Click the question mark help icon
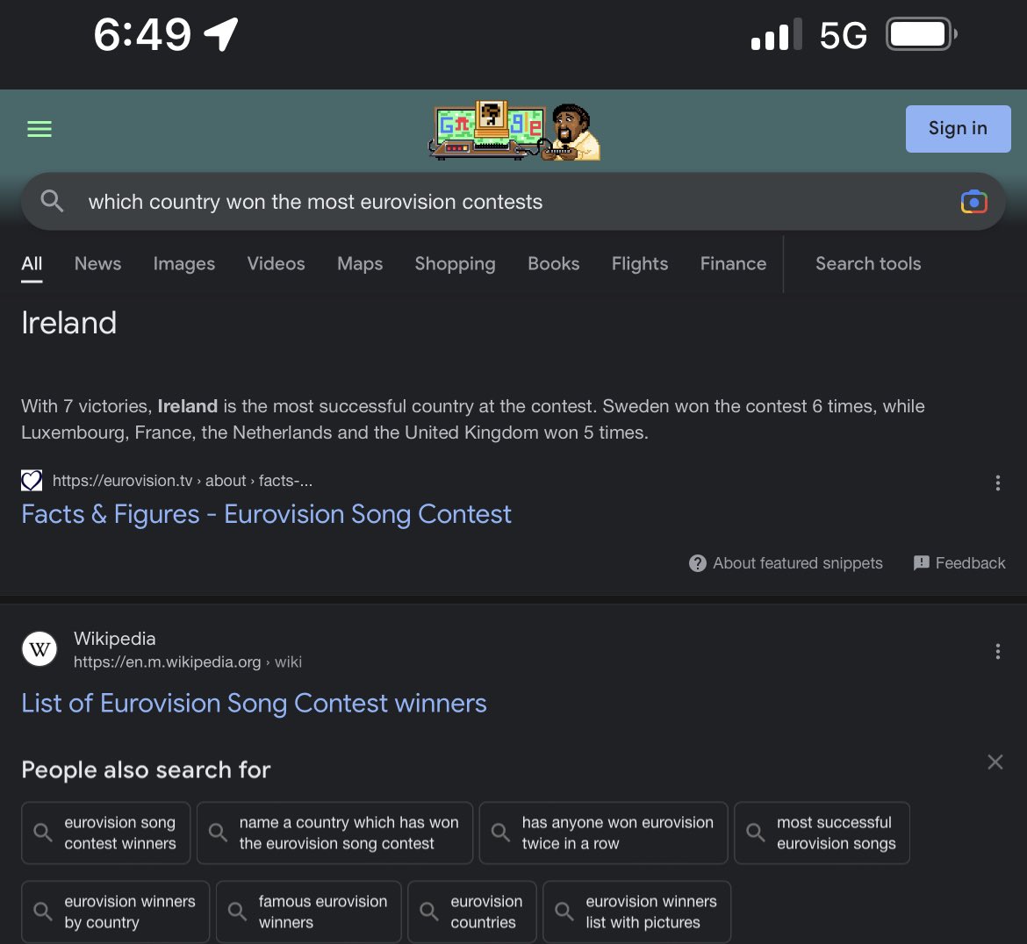The image size is (1027, 944). pyautogui.click(x=698, y=563)
